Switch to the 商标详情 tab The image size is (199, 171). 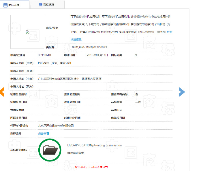coord(14,5)
